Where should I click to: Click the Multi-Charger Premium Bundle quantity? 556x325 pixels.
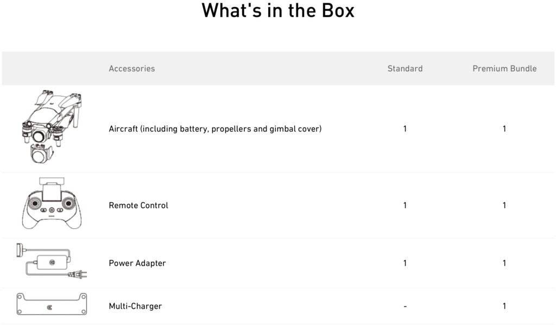tap(504, 306)
